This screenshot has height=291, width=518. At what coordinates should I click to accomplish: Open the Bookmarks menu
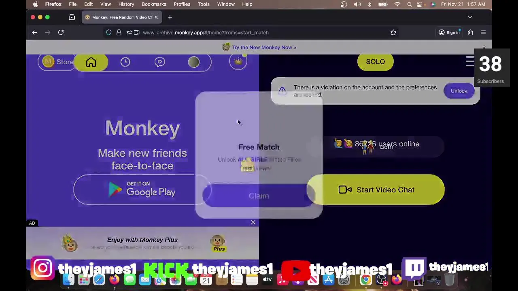tap(154, 4)
